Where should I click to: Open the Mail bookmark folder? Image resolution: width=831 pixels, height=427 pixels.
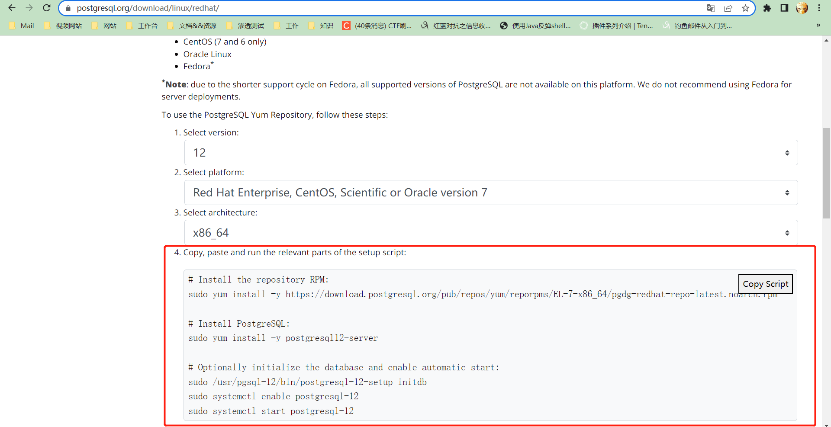coord(21,26)
